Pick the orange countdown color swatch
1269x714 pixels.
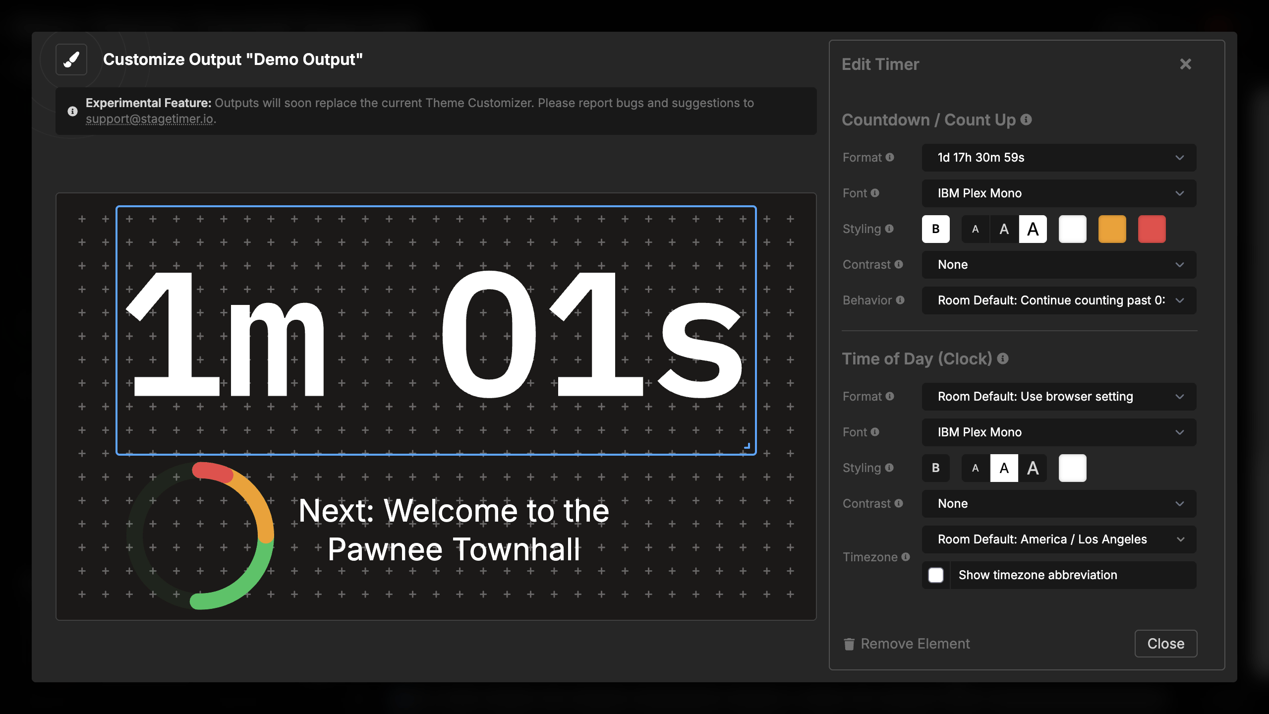1112,229
